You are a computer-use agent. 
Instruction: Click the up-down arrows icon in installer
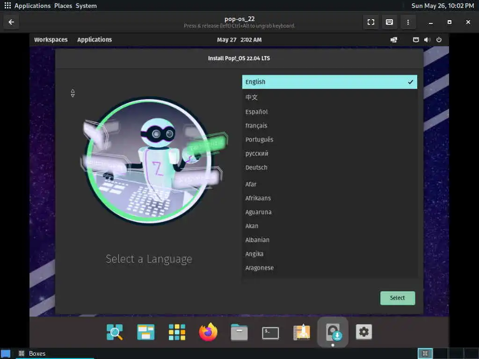73,93
